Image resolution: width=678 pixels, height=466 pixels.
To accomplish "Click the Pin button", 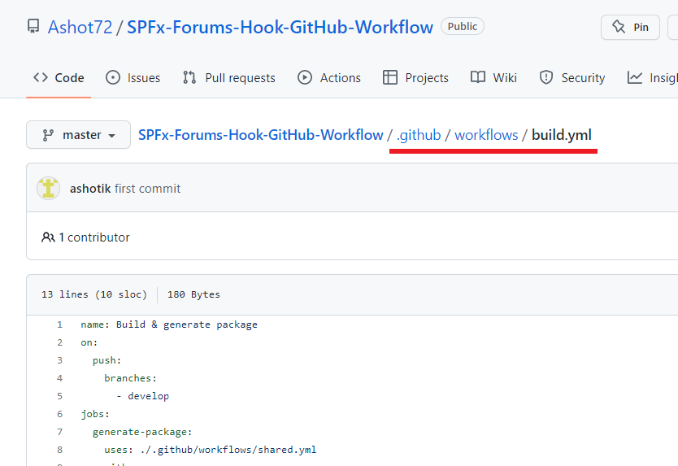I will tap(630, 27).
